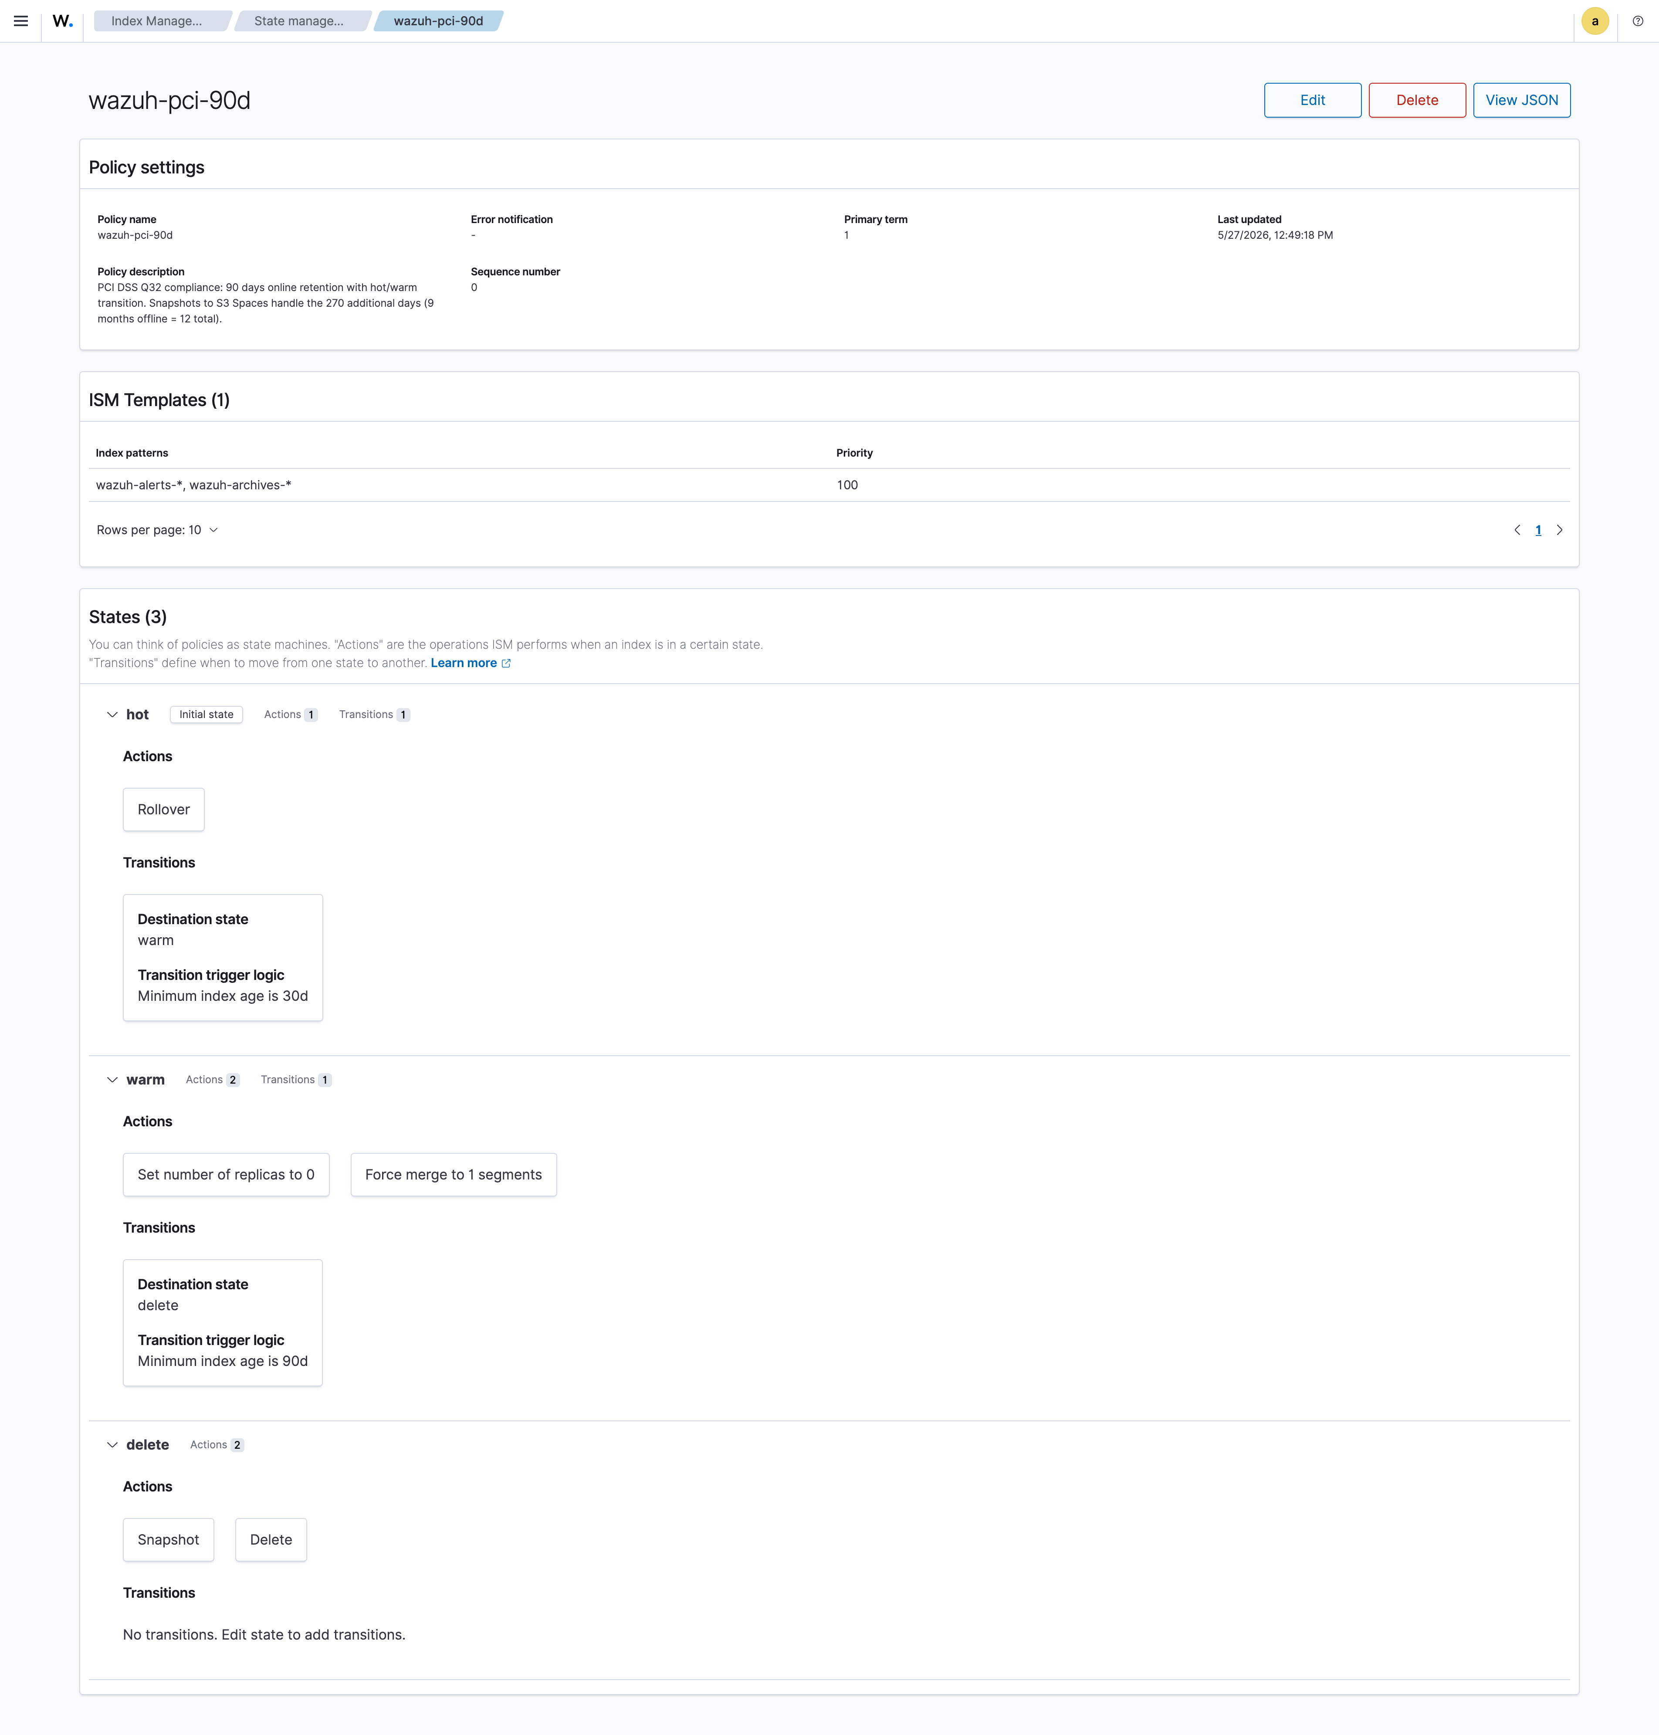The height and width of the screenshot is (1735, 1659).
Task: Click the Index patterns column header
Action: pos(132,453)
